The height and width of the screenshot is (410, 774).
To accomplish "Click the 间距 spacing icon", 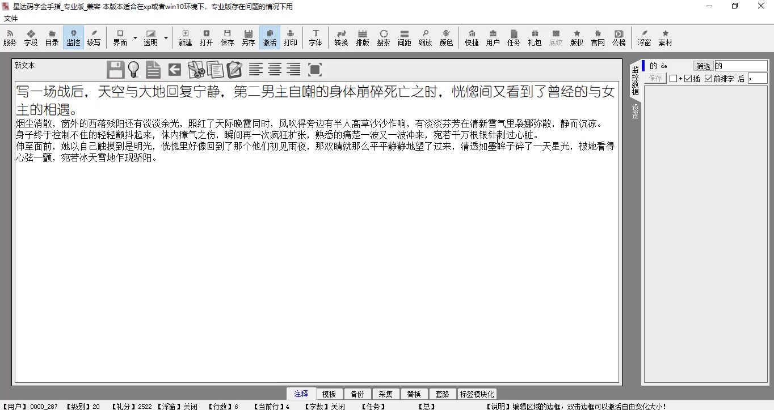I will coord(405,37).
